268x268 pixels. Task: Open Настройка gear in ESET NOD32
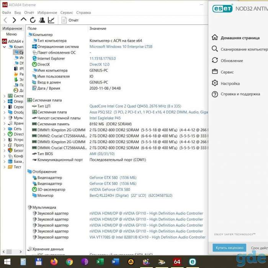point(226,83)
